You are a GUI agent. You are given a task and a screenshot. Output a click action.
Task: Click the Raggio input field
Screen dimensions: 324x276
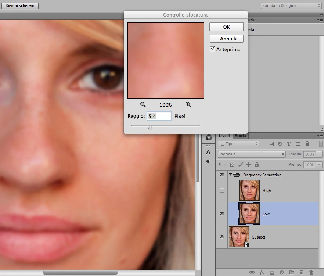point(159,116)
